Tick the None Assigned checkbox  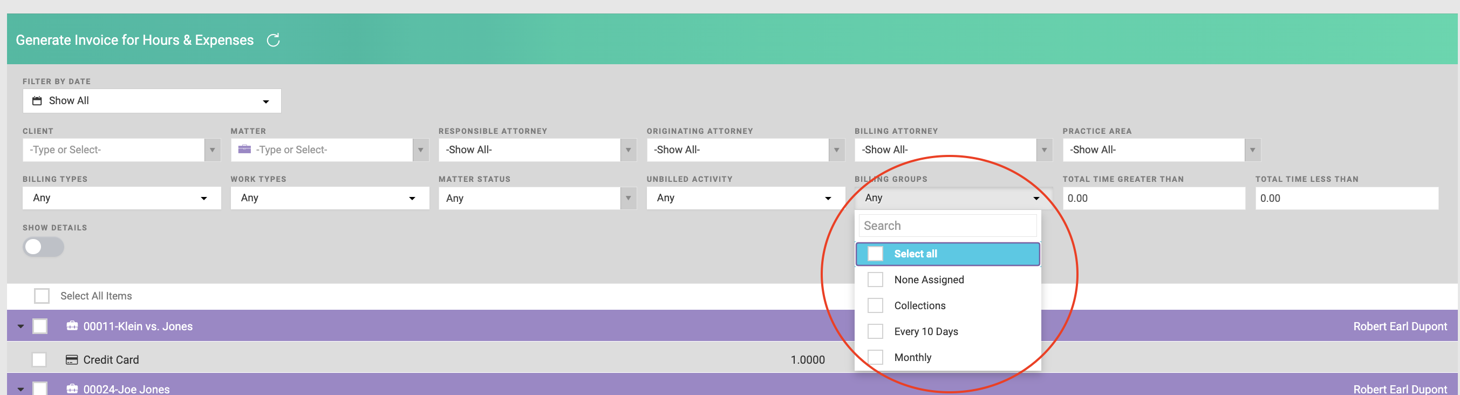[x=875, y=280]
